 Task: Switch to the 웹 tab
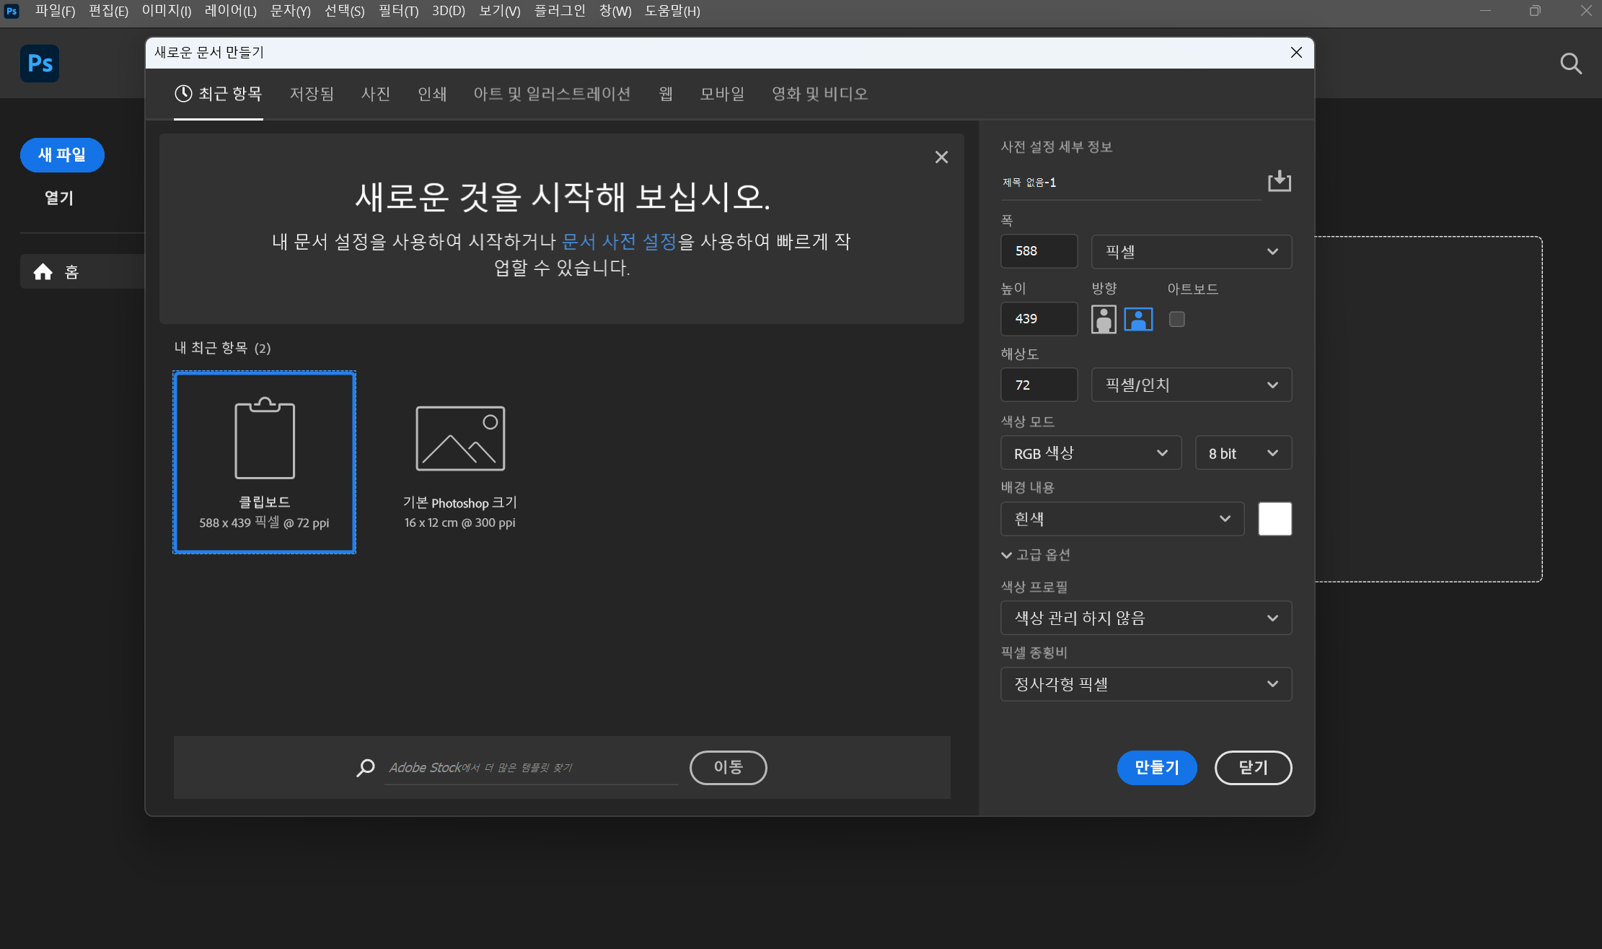[666, 94]
